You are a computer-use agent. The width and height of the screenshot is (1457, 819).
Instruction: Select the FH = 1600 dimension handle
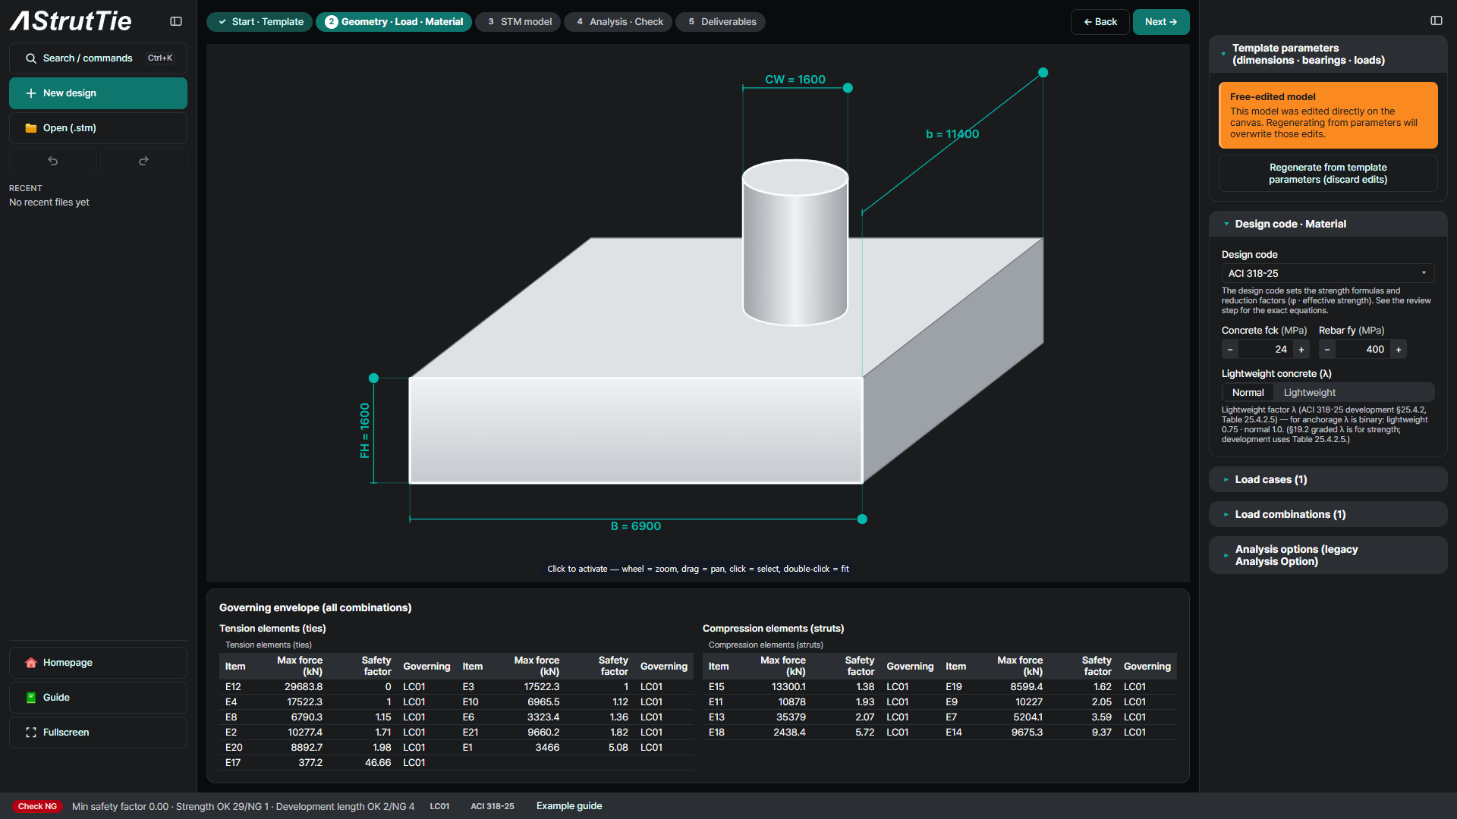373,378
